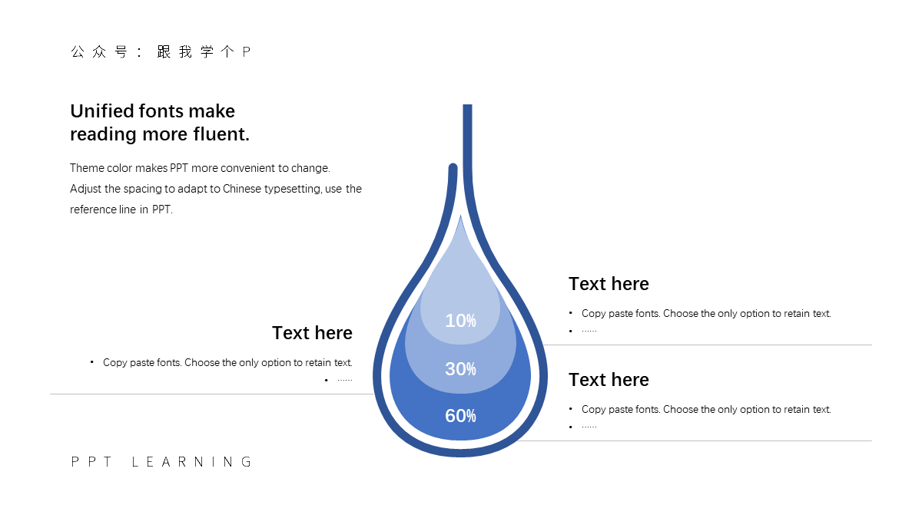Select the Chinese header text at top
This screenshot has width=922, height=518.
coord(161,52)
